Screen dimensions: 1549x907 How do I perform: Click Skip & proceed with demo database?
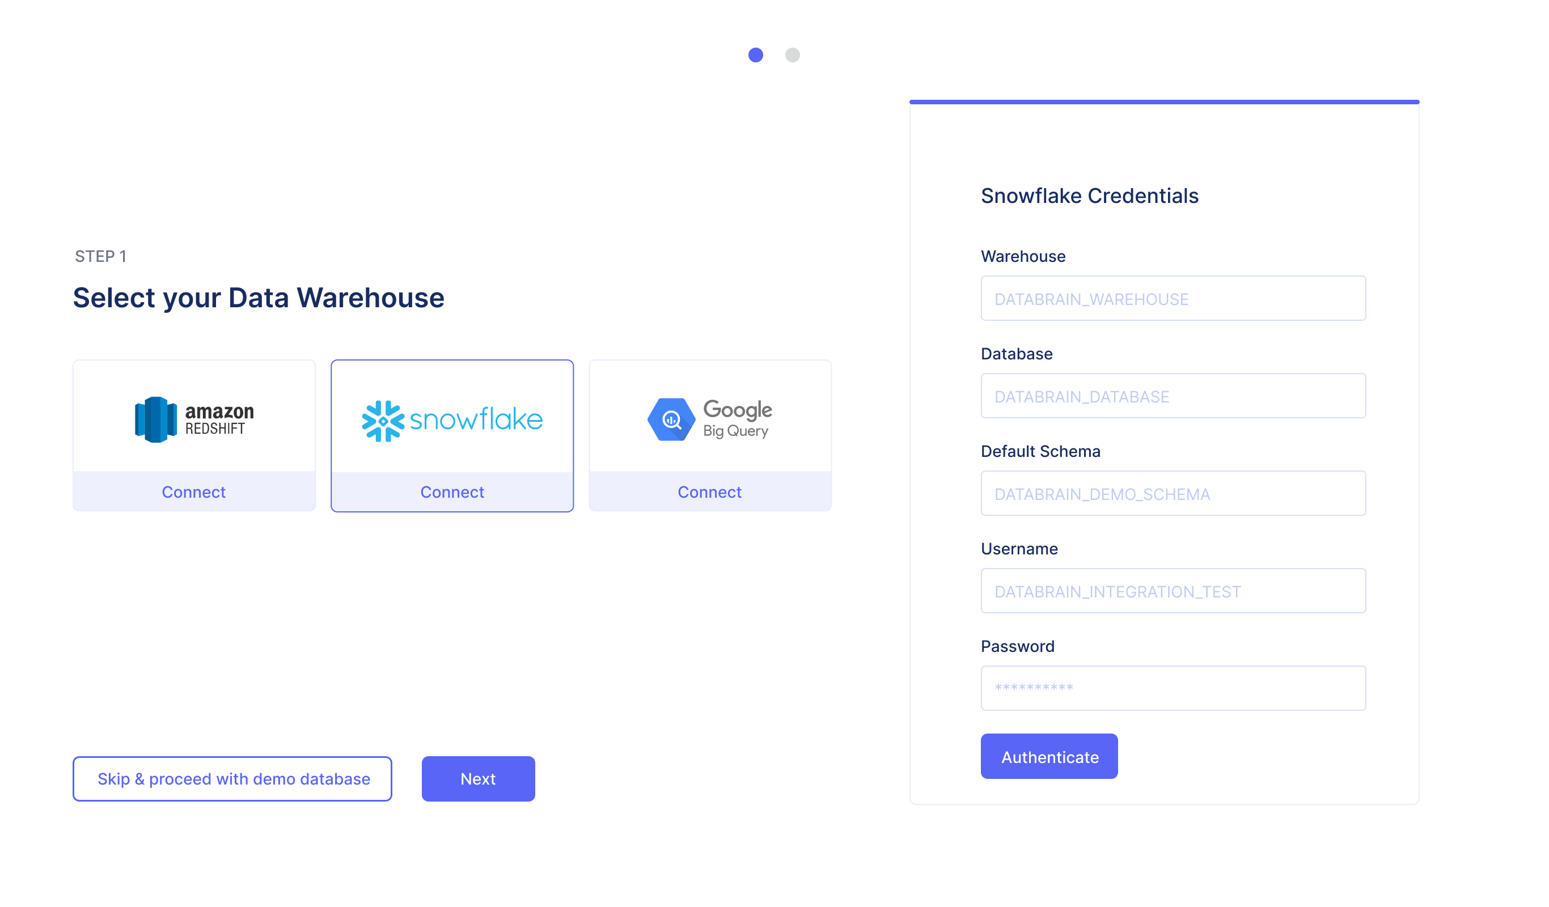233,777
